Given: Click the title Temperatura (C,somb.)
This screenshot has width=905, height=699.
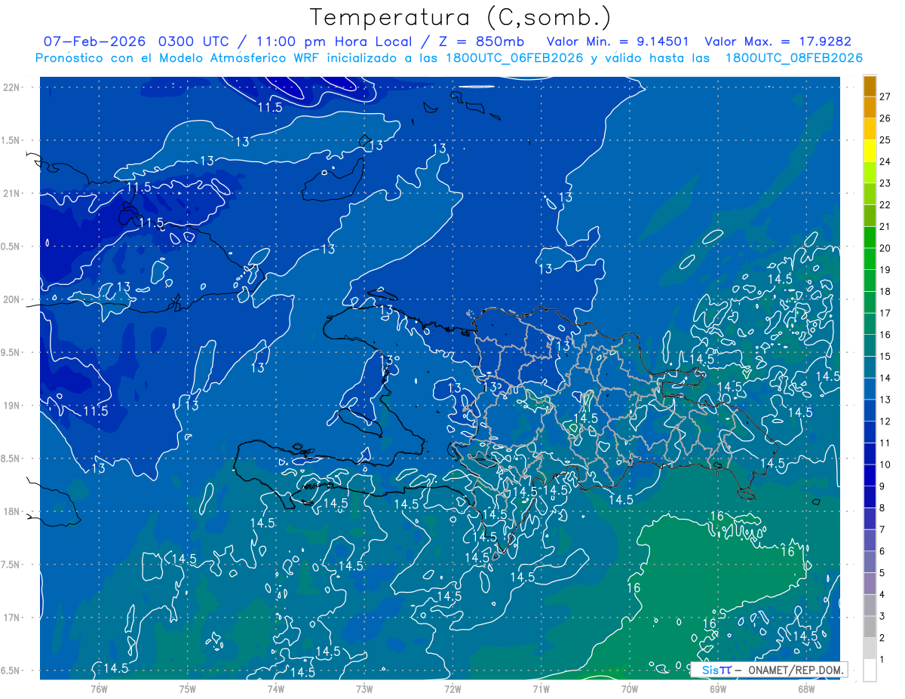Looking at the screenshot, I should coord(461,17).
